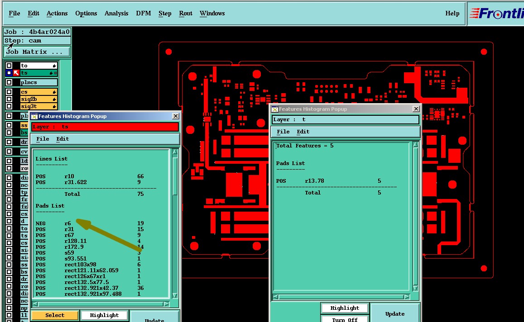
Task: Select the NEG r6 pad entry
Action: click(90, 223)
